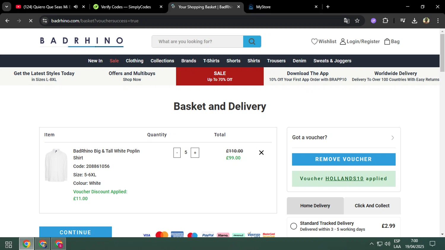Open the Sale menu

click(114, 61)
